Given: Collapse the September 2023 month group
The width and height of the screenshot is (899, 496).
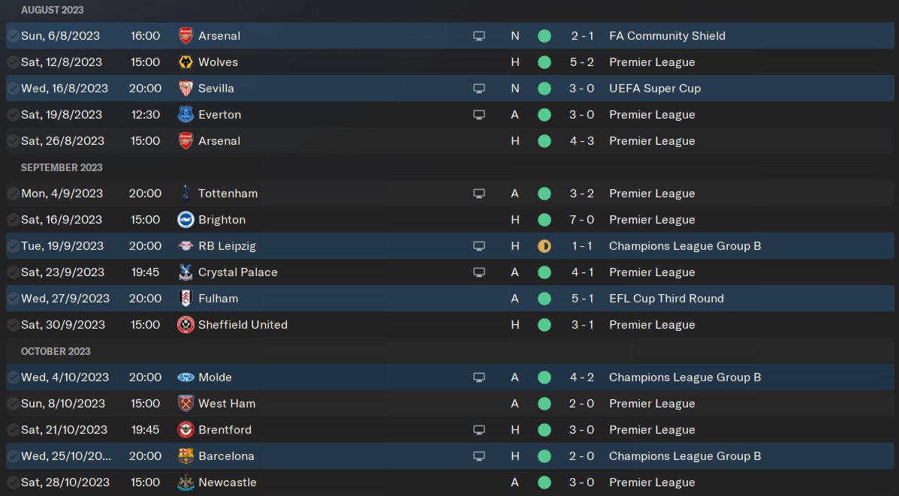Looking at the screenshot, I should tap(62, 167).
